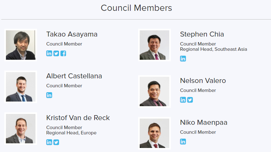271x152 pixels.
Task: Open Takao Asayama's Twitter icon
Action: [56, 53]
